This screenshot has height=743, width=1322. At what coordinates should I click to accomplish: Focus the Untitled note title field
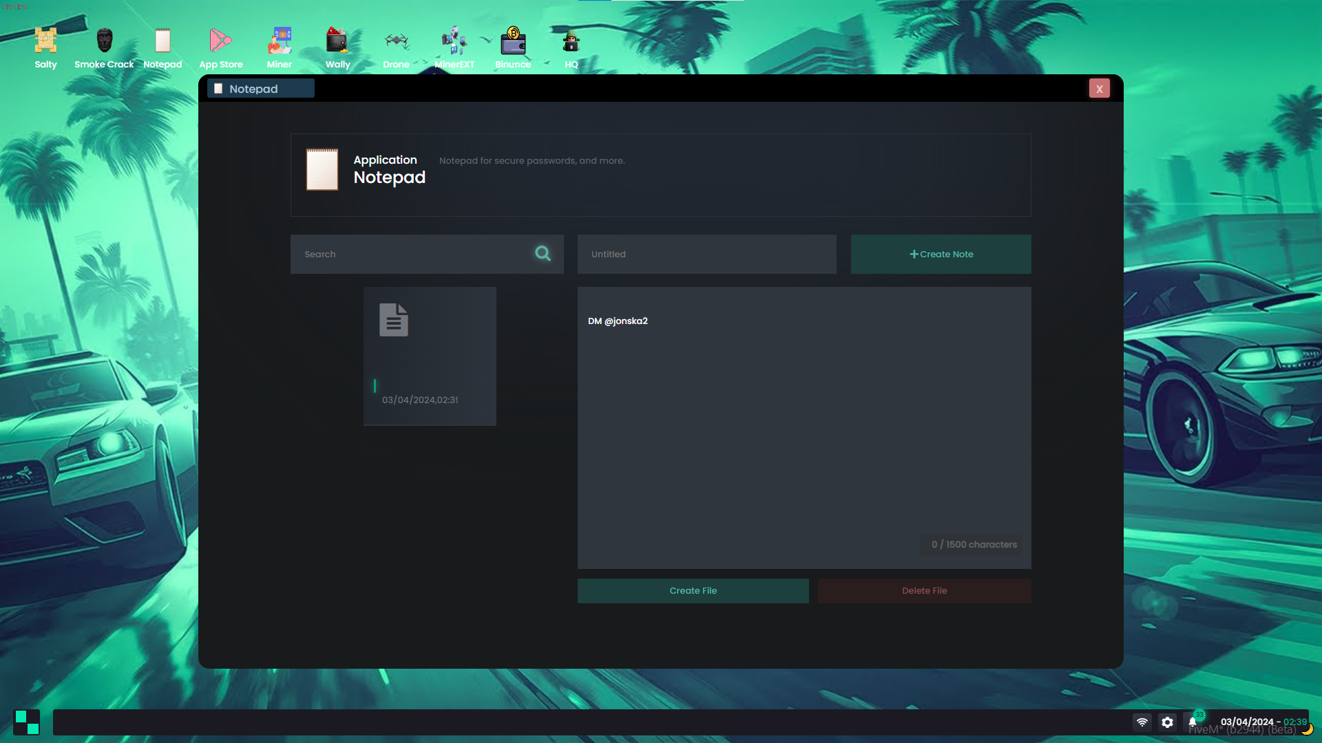[x=707, y=254]
